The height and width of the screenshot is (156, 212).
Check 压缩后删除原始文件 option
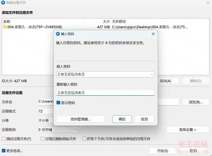click(42, 139)
